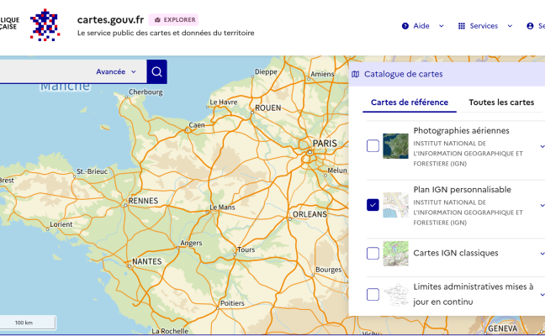
Task: Open the Avancée search options dropdown
Action: coord(116,71)
